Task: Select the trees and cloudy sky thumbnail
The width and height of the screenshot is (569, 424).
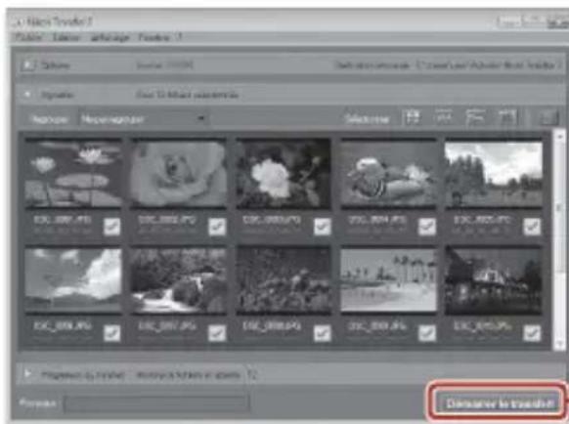Action: (494, 173)
